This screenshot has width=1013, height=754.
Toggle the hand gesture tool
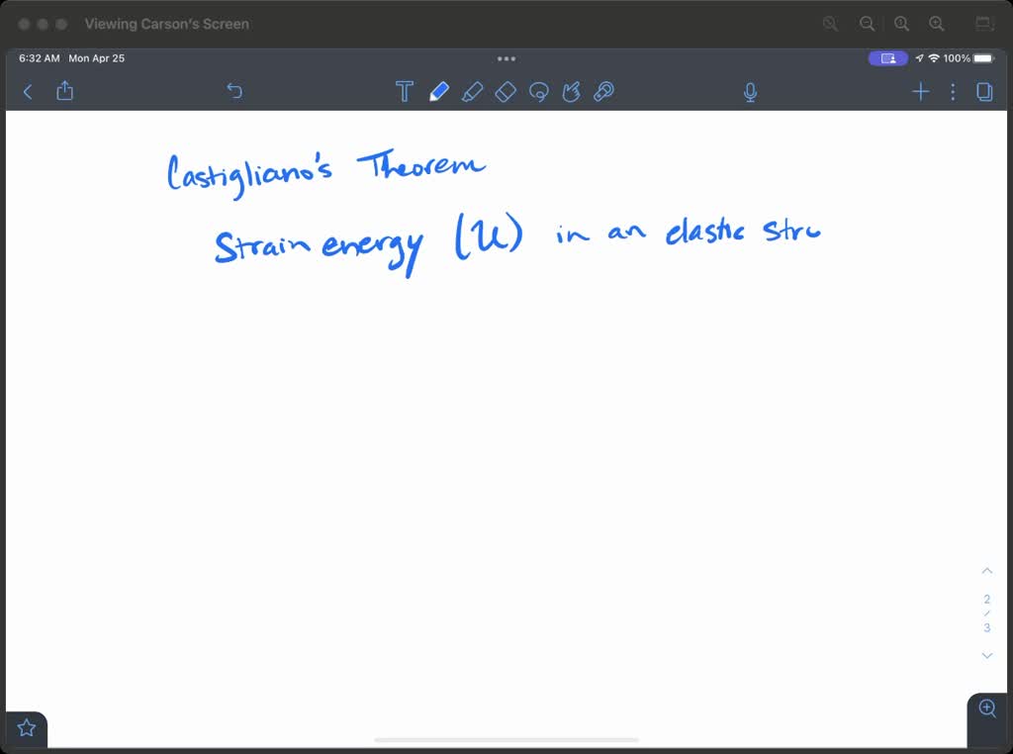571,90
